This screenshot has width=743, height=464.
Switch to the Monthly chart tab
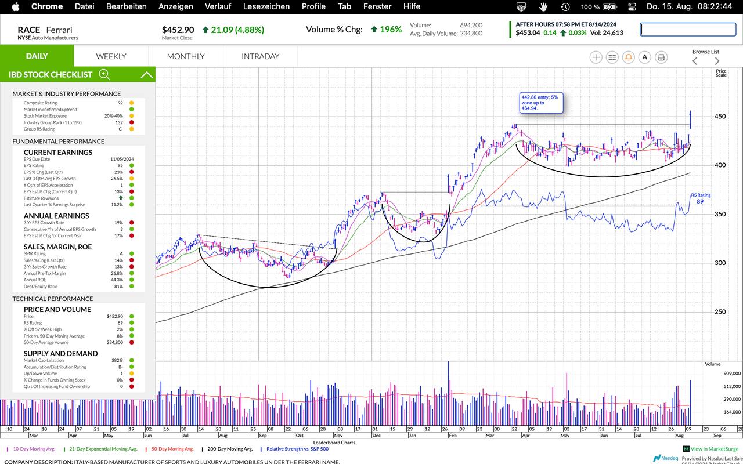(x=186, y=56)
